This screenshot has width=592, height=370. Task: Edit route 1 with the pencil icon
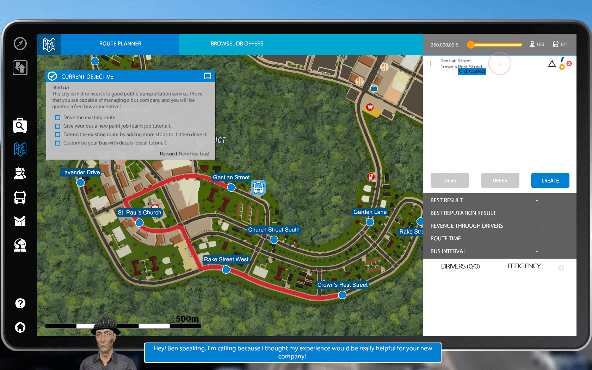[x=562, y=59]
